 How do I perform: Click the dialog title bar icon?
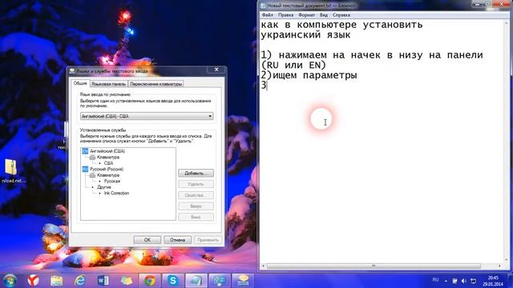point(72,71)
